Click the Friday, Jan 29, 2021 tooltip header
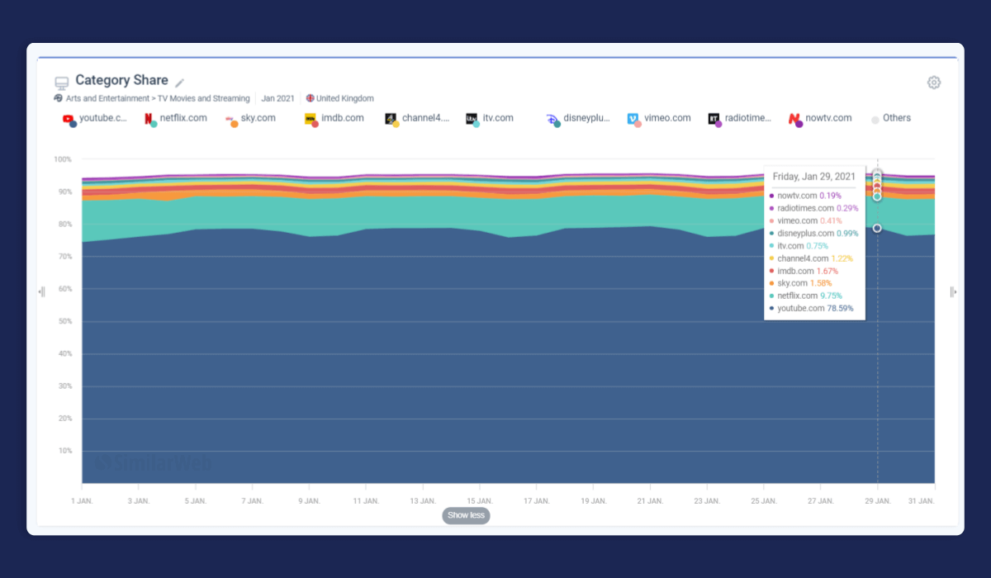The height and width of the screenshot is (578, 991). [x=814, y=177]
